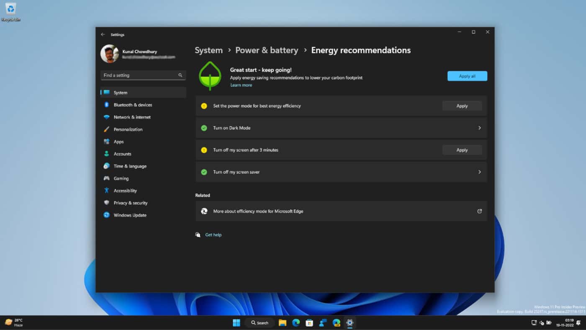Click the green checkmark beside screen saver
This screenshot has height=330, width=586.
coord(204,172)
